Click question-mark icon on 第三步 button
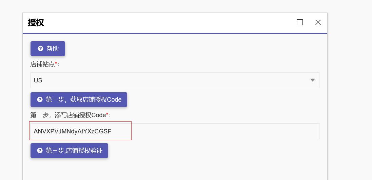Screen dimensions: 372x180 point(40,151)
